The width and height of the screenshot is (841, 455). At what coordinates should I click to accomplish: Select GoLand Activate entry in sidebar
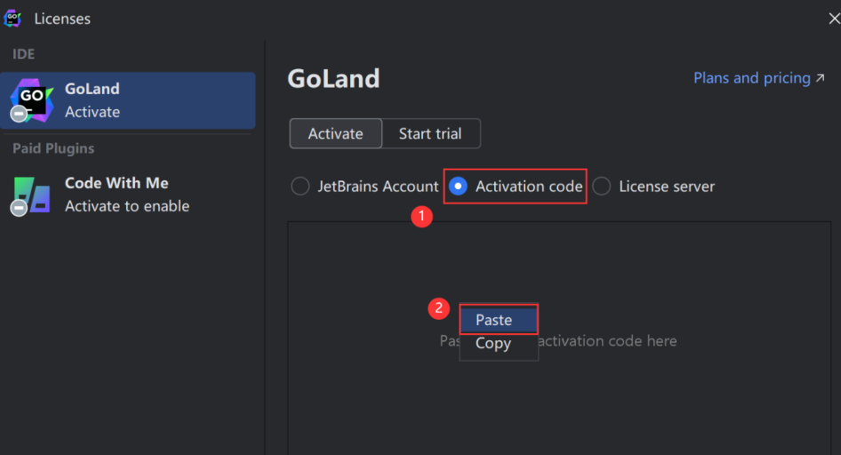[128, 100]
